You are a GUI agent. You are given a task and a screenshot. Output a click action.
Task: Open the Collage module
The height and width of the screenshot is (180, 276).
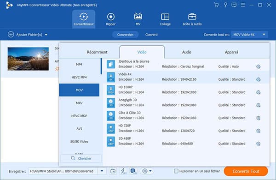click(x=165, y=19)
